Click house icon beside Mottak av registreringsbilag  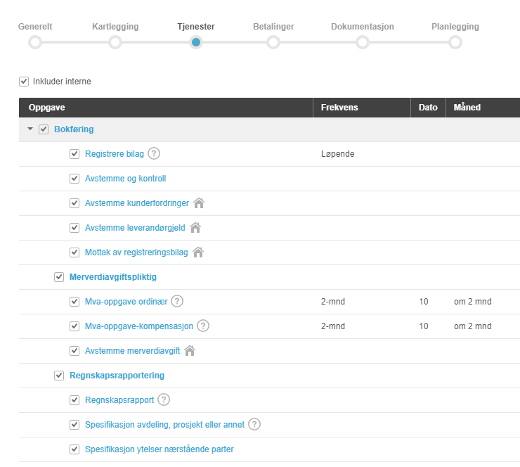[198, 252]
